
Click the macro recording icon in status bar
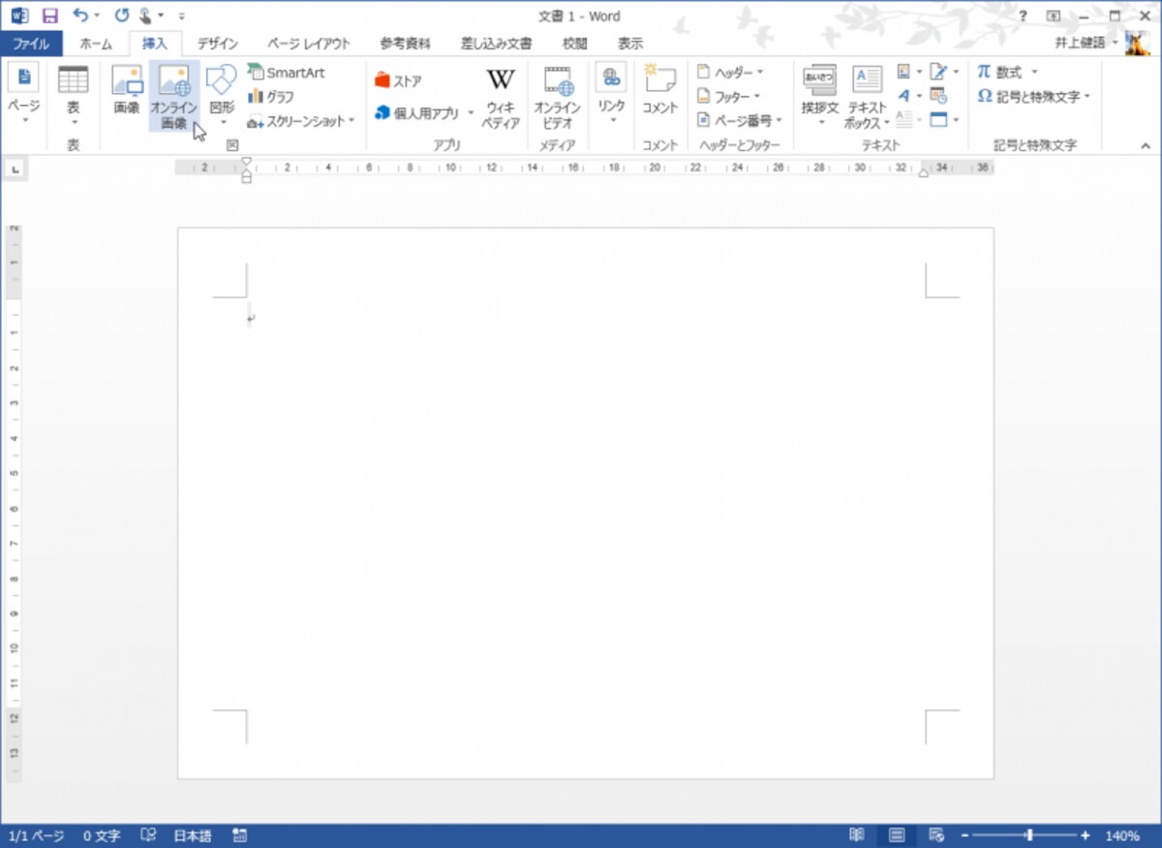[x=239, y=835]
